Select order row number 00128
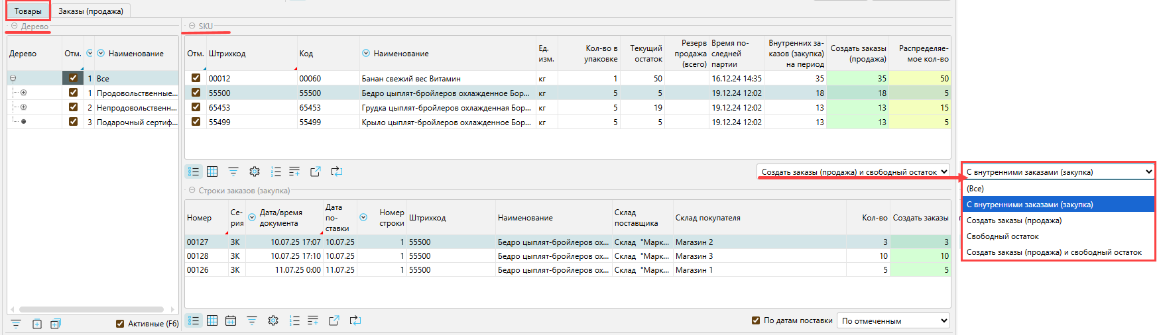 tap(198, 256)
